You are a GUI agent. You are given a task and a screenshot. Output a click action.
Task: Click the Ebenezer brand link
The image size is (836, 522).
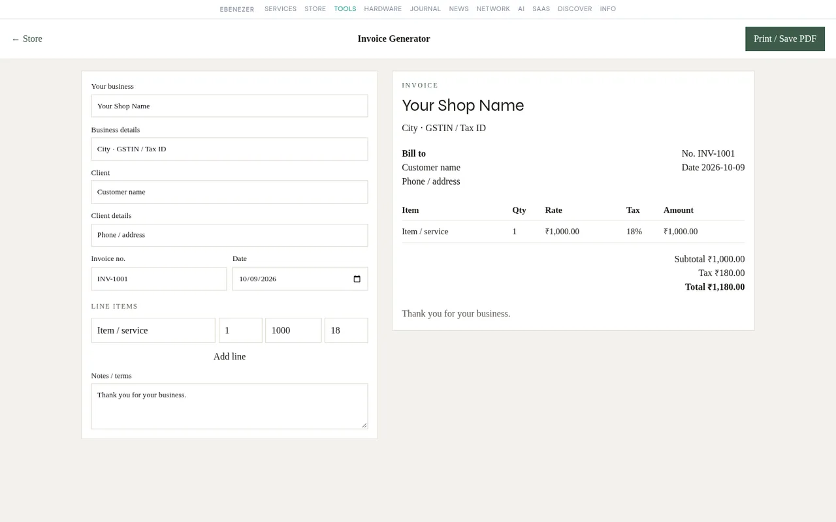tap(237, 9)
